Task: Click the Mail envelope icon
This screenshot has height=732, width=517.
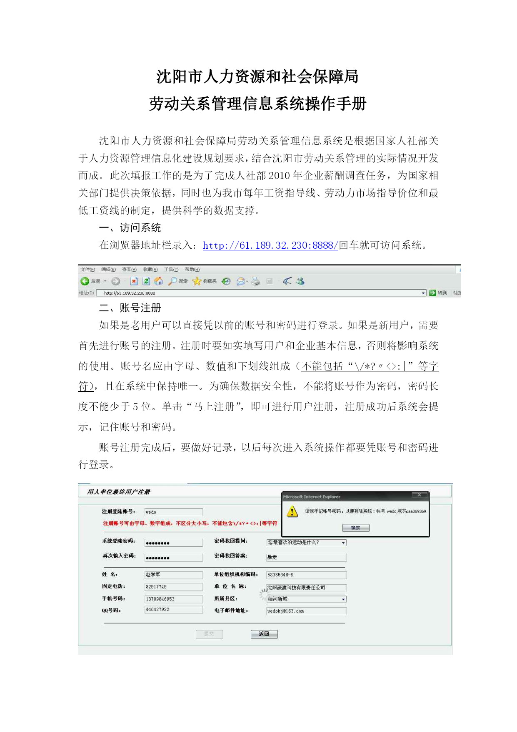Action: point(240,281)
